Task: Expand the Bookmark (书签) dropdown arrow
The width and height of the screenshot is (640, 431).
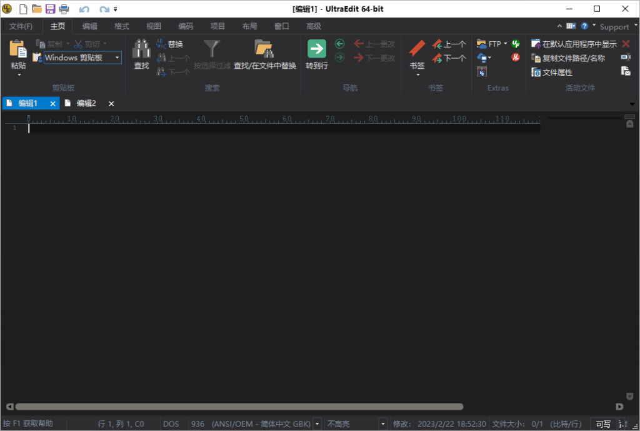Action: [x=418, y=75]
